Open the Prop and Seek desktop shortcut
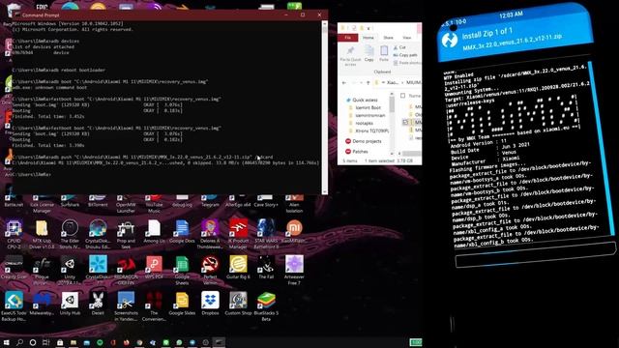 (126, 234)
